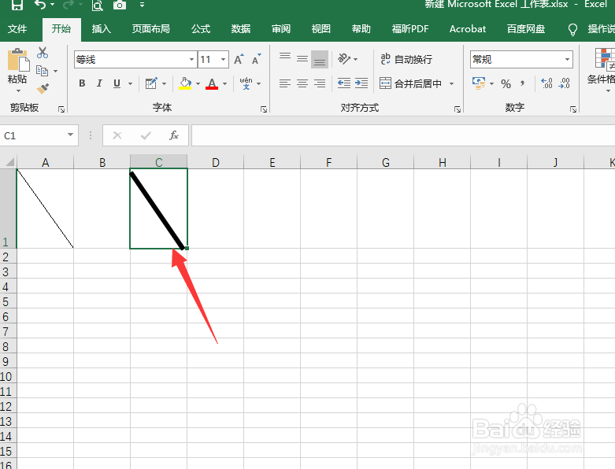Click the Save icon in quick access toolbar
615x469 pixels.
[x=17, y=5]
